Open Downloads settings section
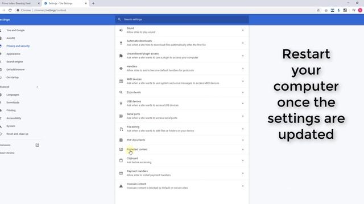The height and width of the screenshot is (204, 364). 13,103
